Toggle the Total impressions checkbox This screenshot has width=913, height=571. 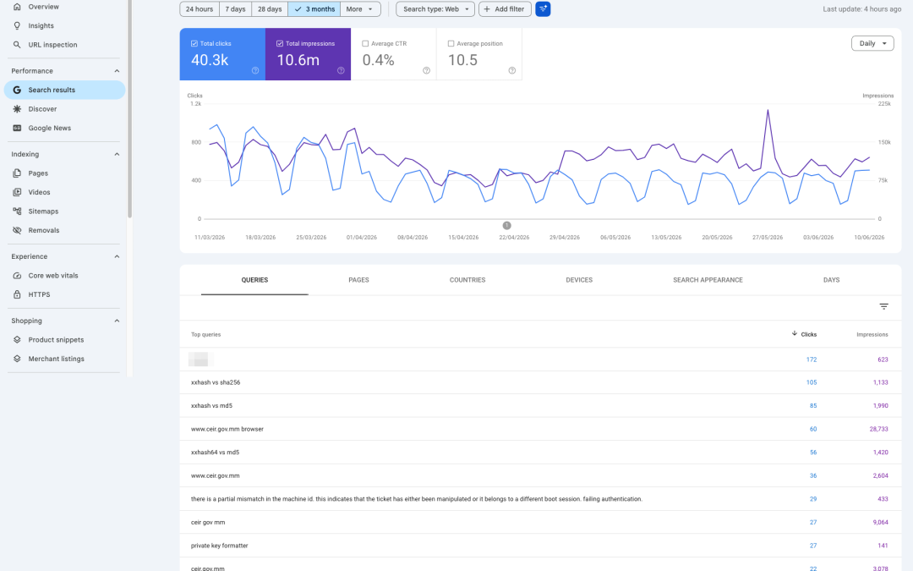click(x=280, y=43)
